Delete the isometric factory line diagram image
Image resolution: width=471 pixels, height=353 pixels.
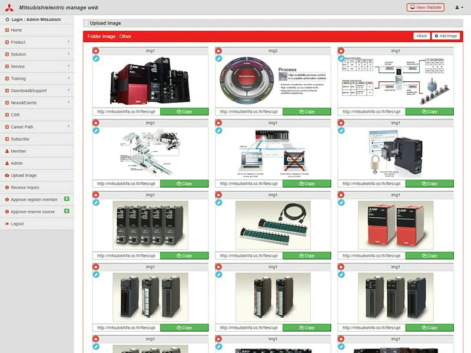coord(96,123)
